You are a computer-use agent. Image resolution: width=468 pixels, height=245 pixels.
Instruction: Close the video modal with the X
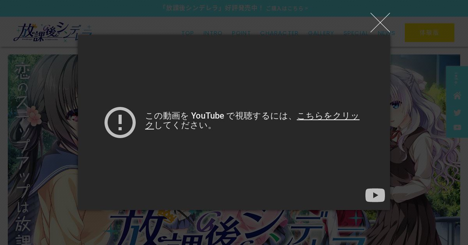coord(380,23)
